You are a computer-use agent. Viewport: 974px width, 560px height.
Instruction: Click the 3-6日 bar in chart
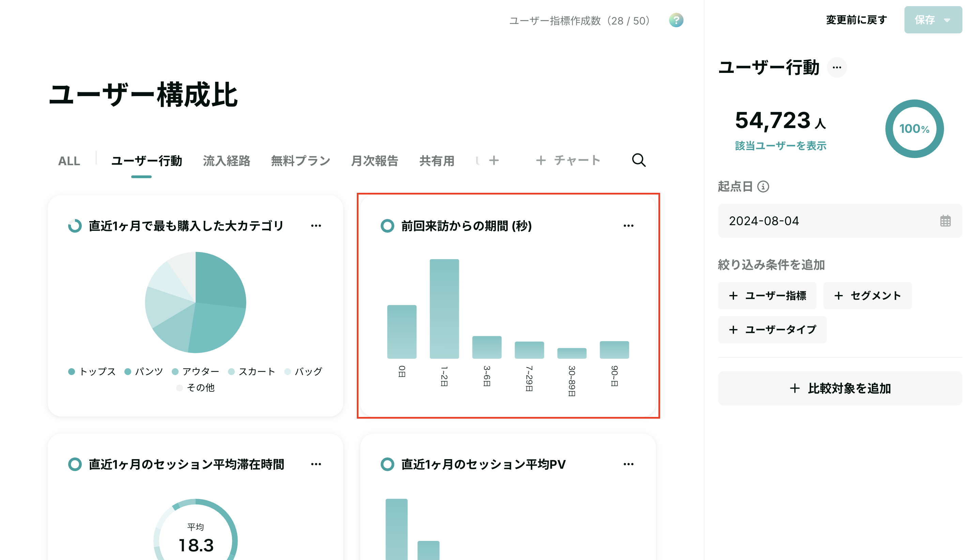[487, 347]
